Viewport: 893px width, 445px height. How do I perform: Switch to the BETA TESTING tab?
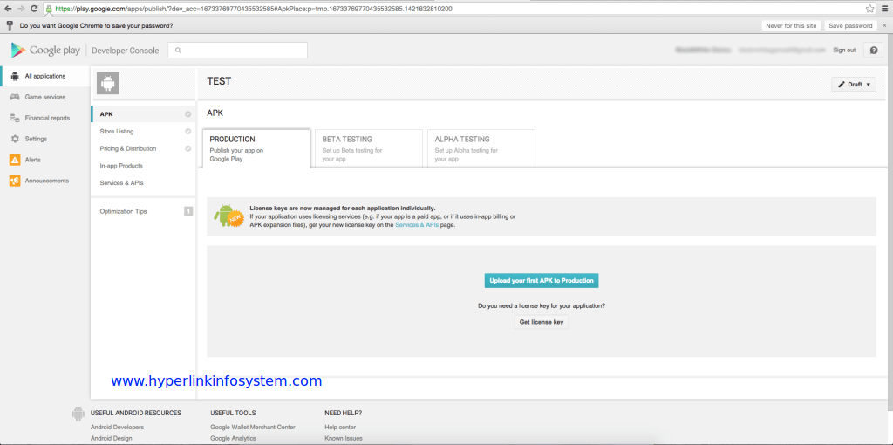click(x=369, y=148)
